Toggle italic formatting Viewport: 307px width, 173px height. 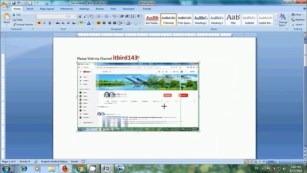45,23
